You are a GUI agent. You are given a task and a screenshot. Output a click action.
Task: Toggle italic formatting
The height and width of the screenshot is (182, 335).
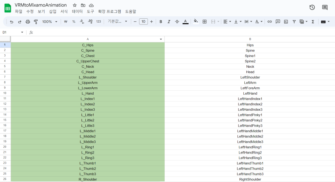(x=169, y=22)
